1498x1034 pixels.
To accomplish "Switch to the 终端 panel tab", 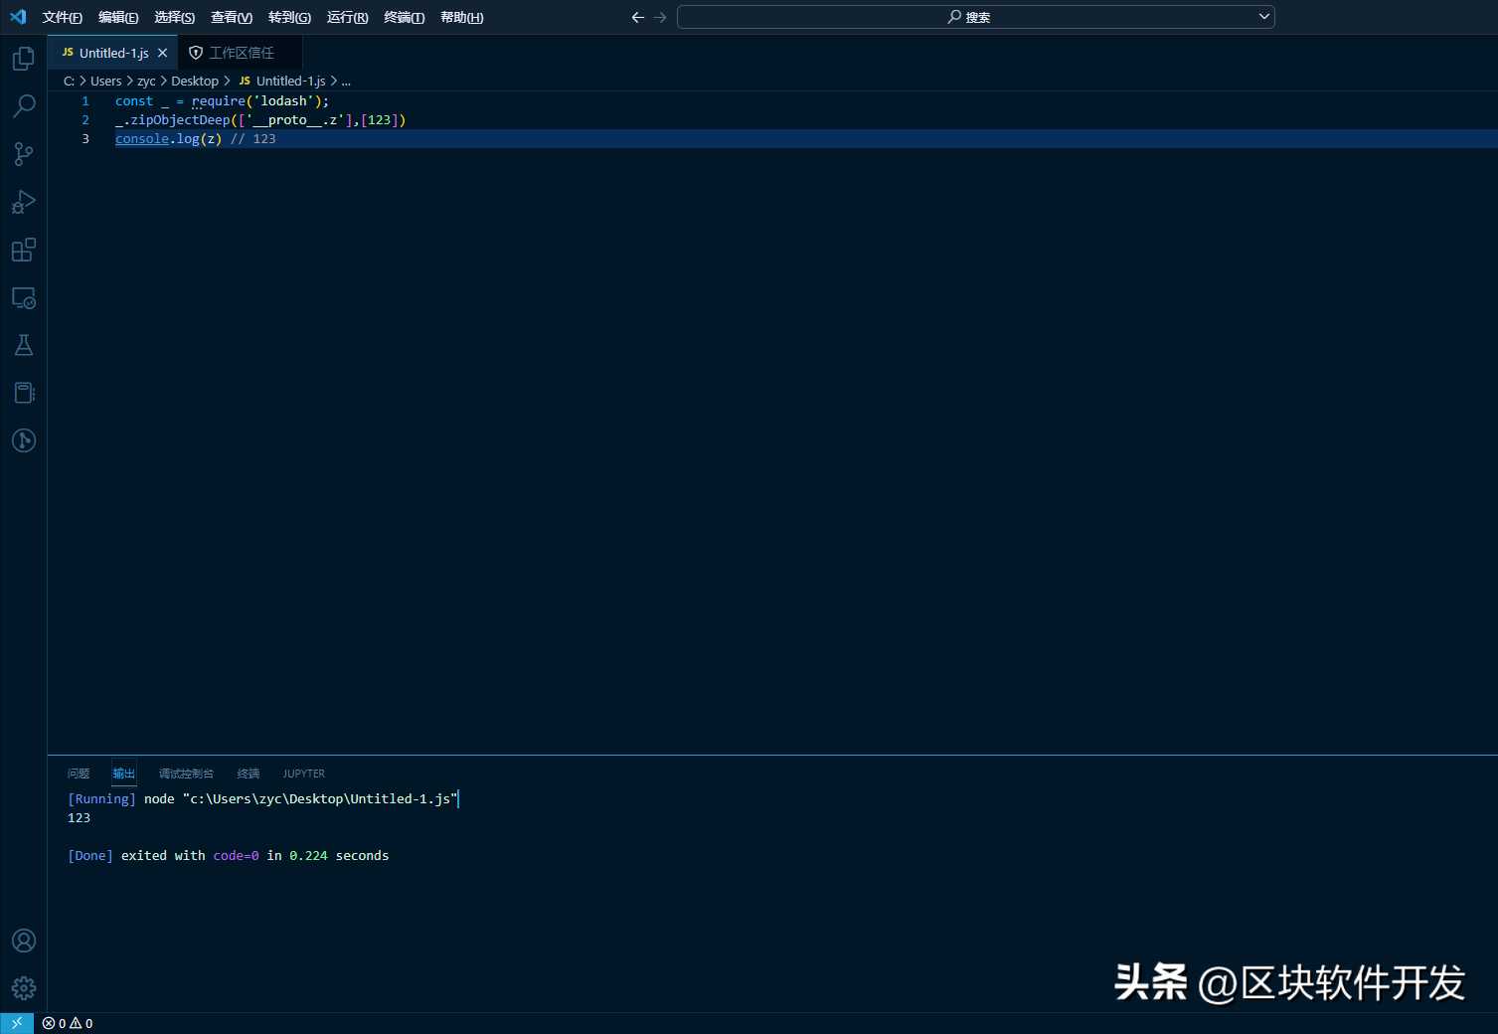I will point(249,774).
